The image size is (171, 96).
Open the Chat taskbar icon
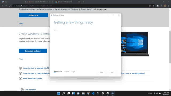pyautogui.click(x=78, y=93)
